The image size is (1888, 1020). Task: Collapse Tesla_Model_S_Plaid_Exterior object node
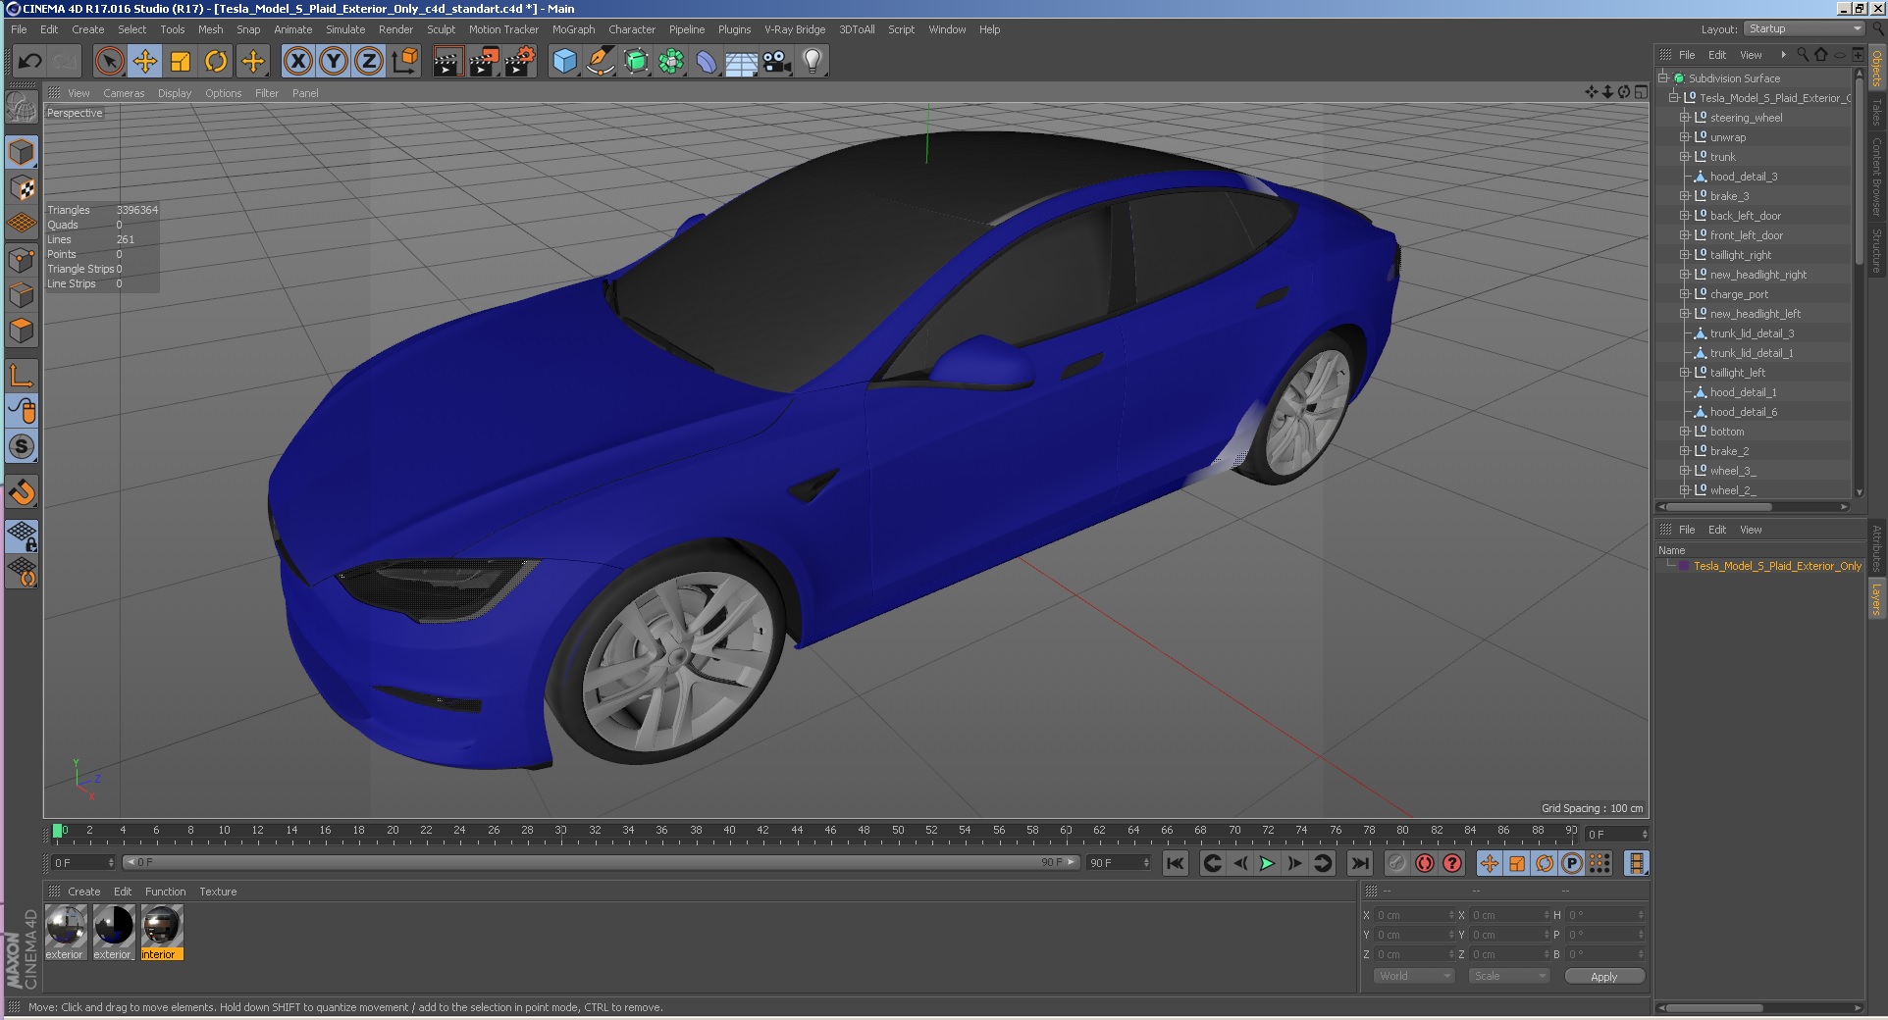tap(1674, 98)
